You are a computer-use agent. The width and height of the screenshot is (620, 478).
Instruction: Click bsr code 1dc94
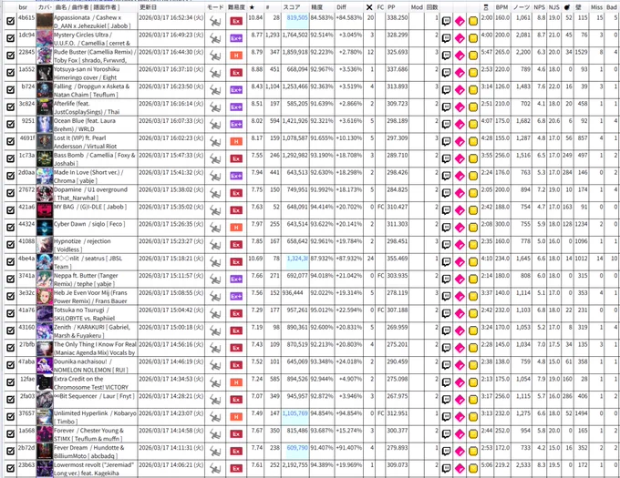click(x=26, y=35)
